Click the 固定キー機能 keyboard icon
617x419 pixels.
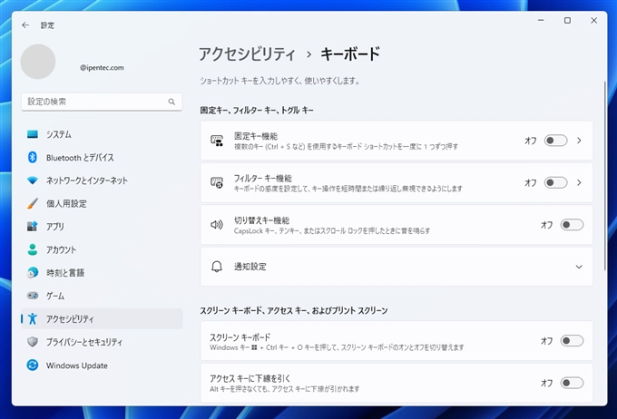click(x=217, y=141)
